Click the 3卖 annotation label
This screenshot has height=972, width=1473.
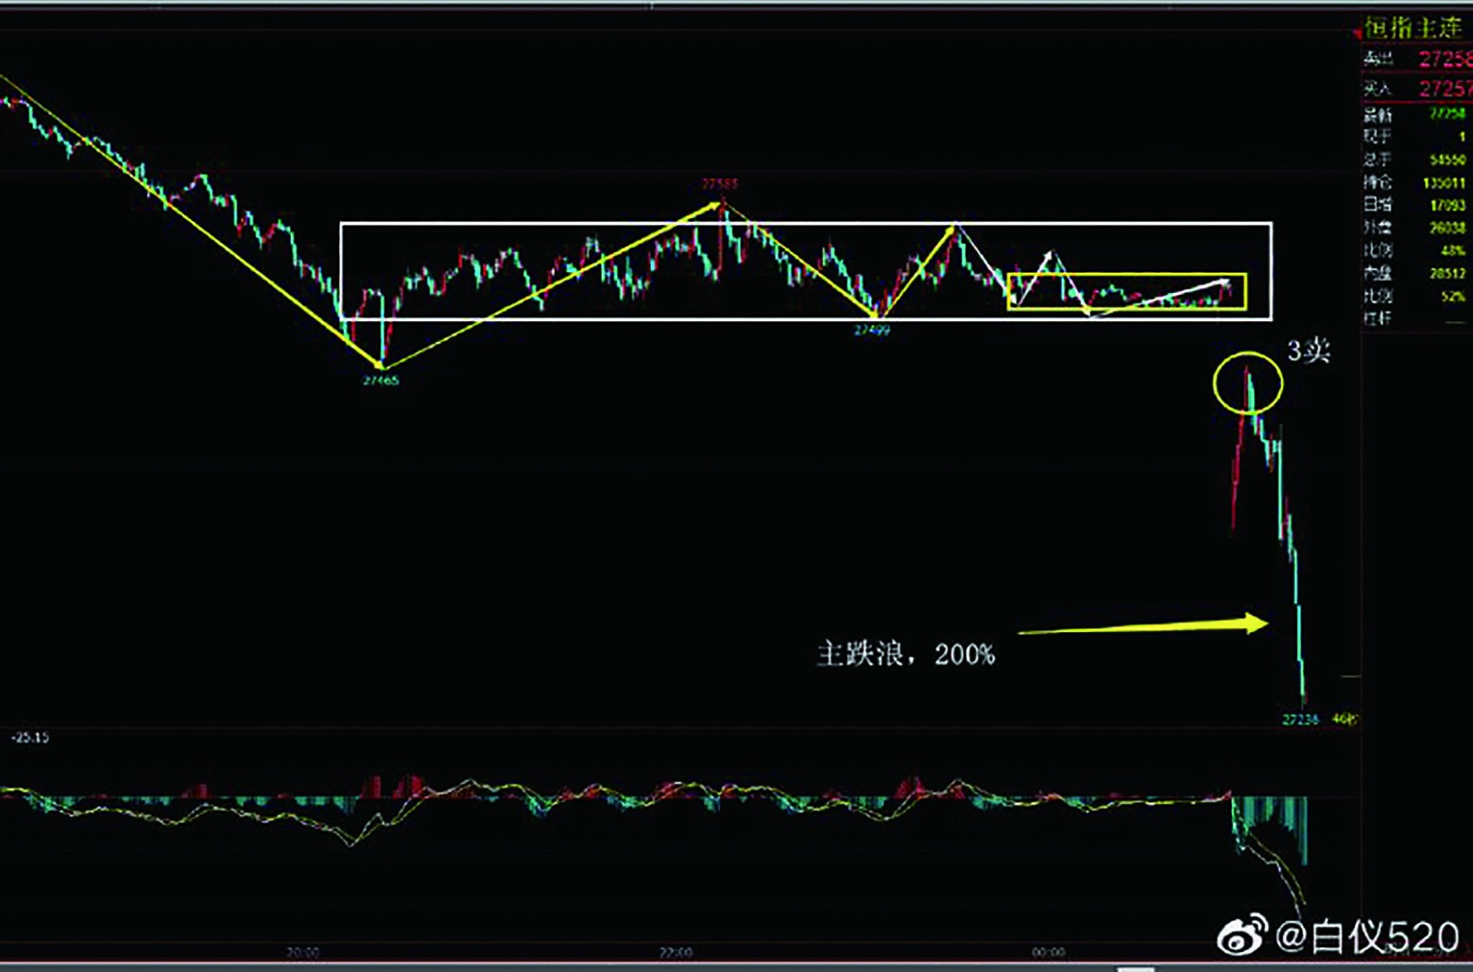coord(1309,351)
